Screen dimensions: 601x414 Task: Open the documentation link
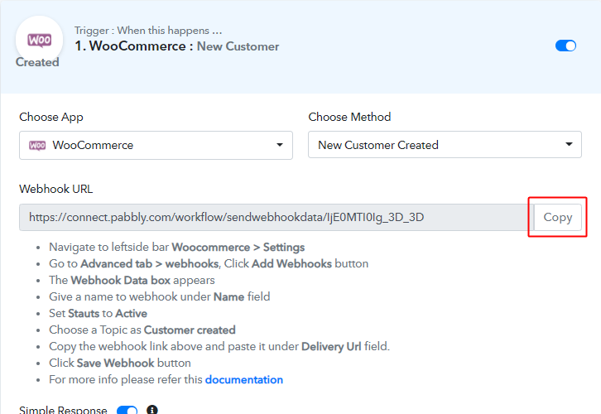(x=243, y=379)
